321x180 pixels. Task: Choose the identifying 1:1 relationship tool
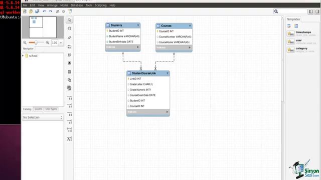click(69, 113)
